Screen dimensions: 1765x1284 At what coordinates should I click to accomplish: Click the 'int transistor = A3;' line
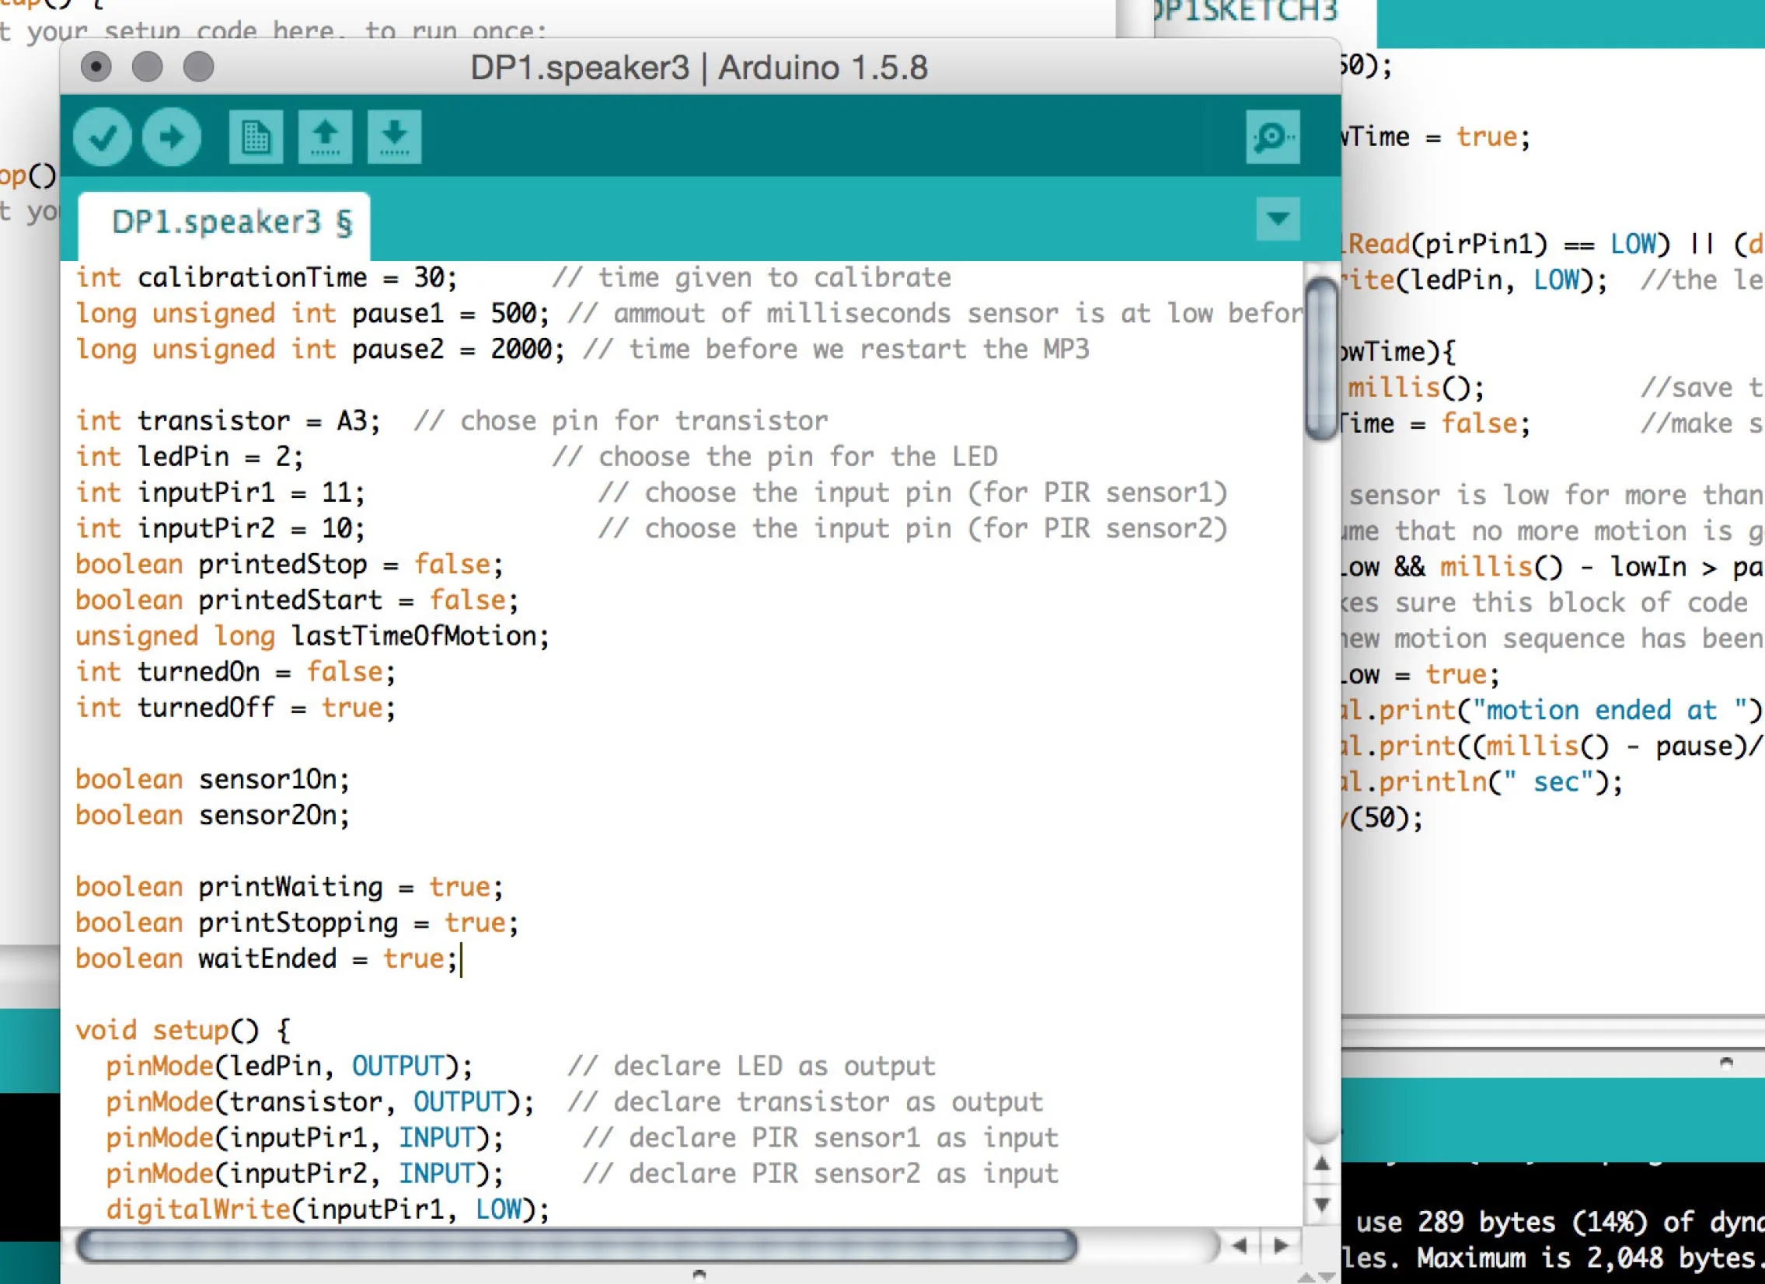[x=228, y=421]
